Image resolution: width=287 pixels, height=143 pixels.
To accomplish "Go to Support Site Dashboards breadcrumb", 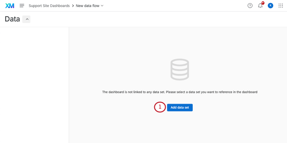I will click(49, 6).
